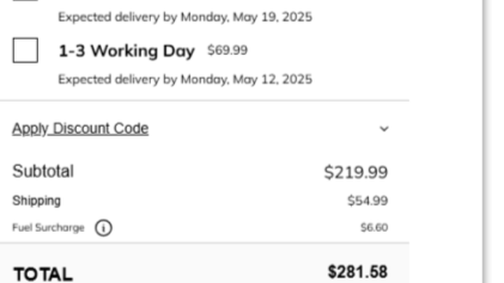Click the $6.60 fuel surcharge amount
The width and height of the screenshot is (504, 283).
(374, 228)
